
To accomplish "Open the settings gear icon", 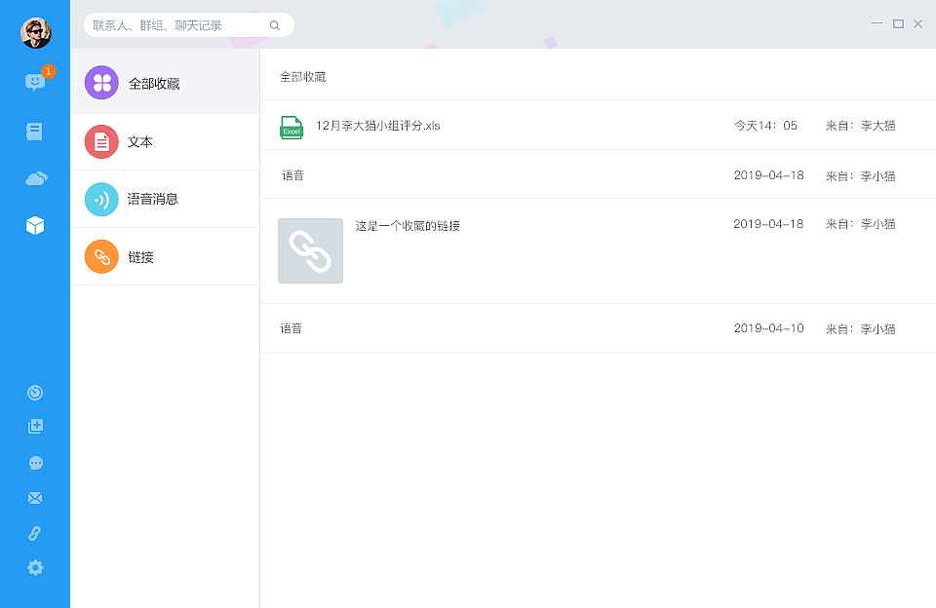I will [x=35, y=567].
